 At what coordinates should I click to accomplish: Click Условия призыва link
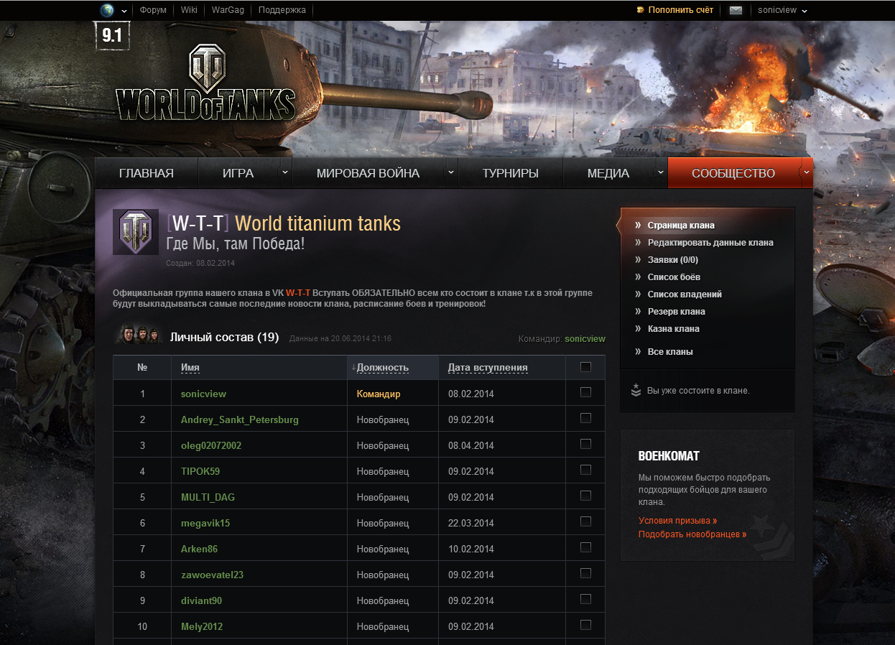(677, 521)
